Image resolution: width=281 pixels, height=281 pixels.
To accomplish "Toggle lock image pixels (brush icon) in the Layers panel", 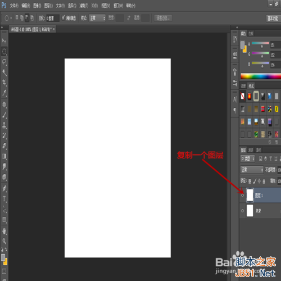I will coord(255,181).
